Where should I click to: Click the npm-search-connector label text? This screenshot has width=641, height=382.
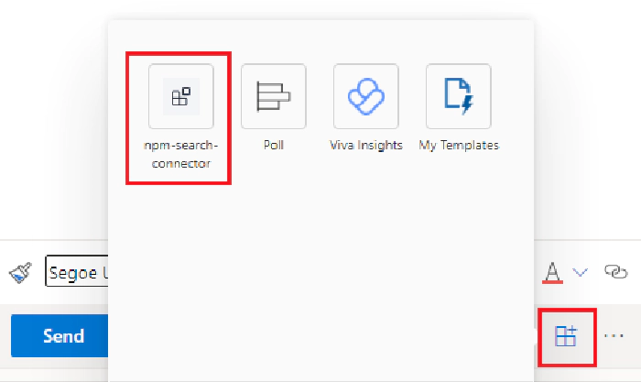[181, 154]
